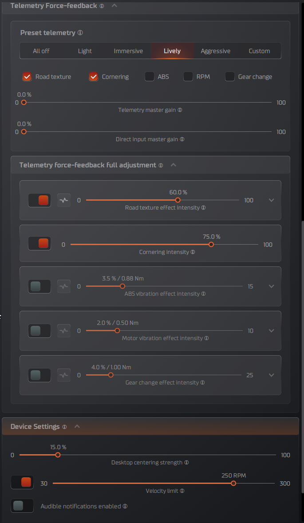This screenshot has height=523, width=304.
Task: Click info icon beside Velocity limit label
Action: (182, 491)
